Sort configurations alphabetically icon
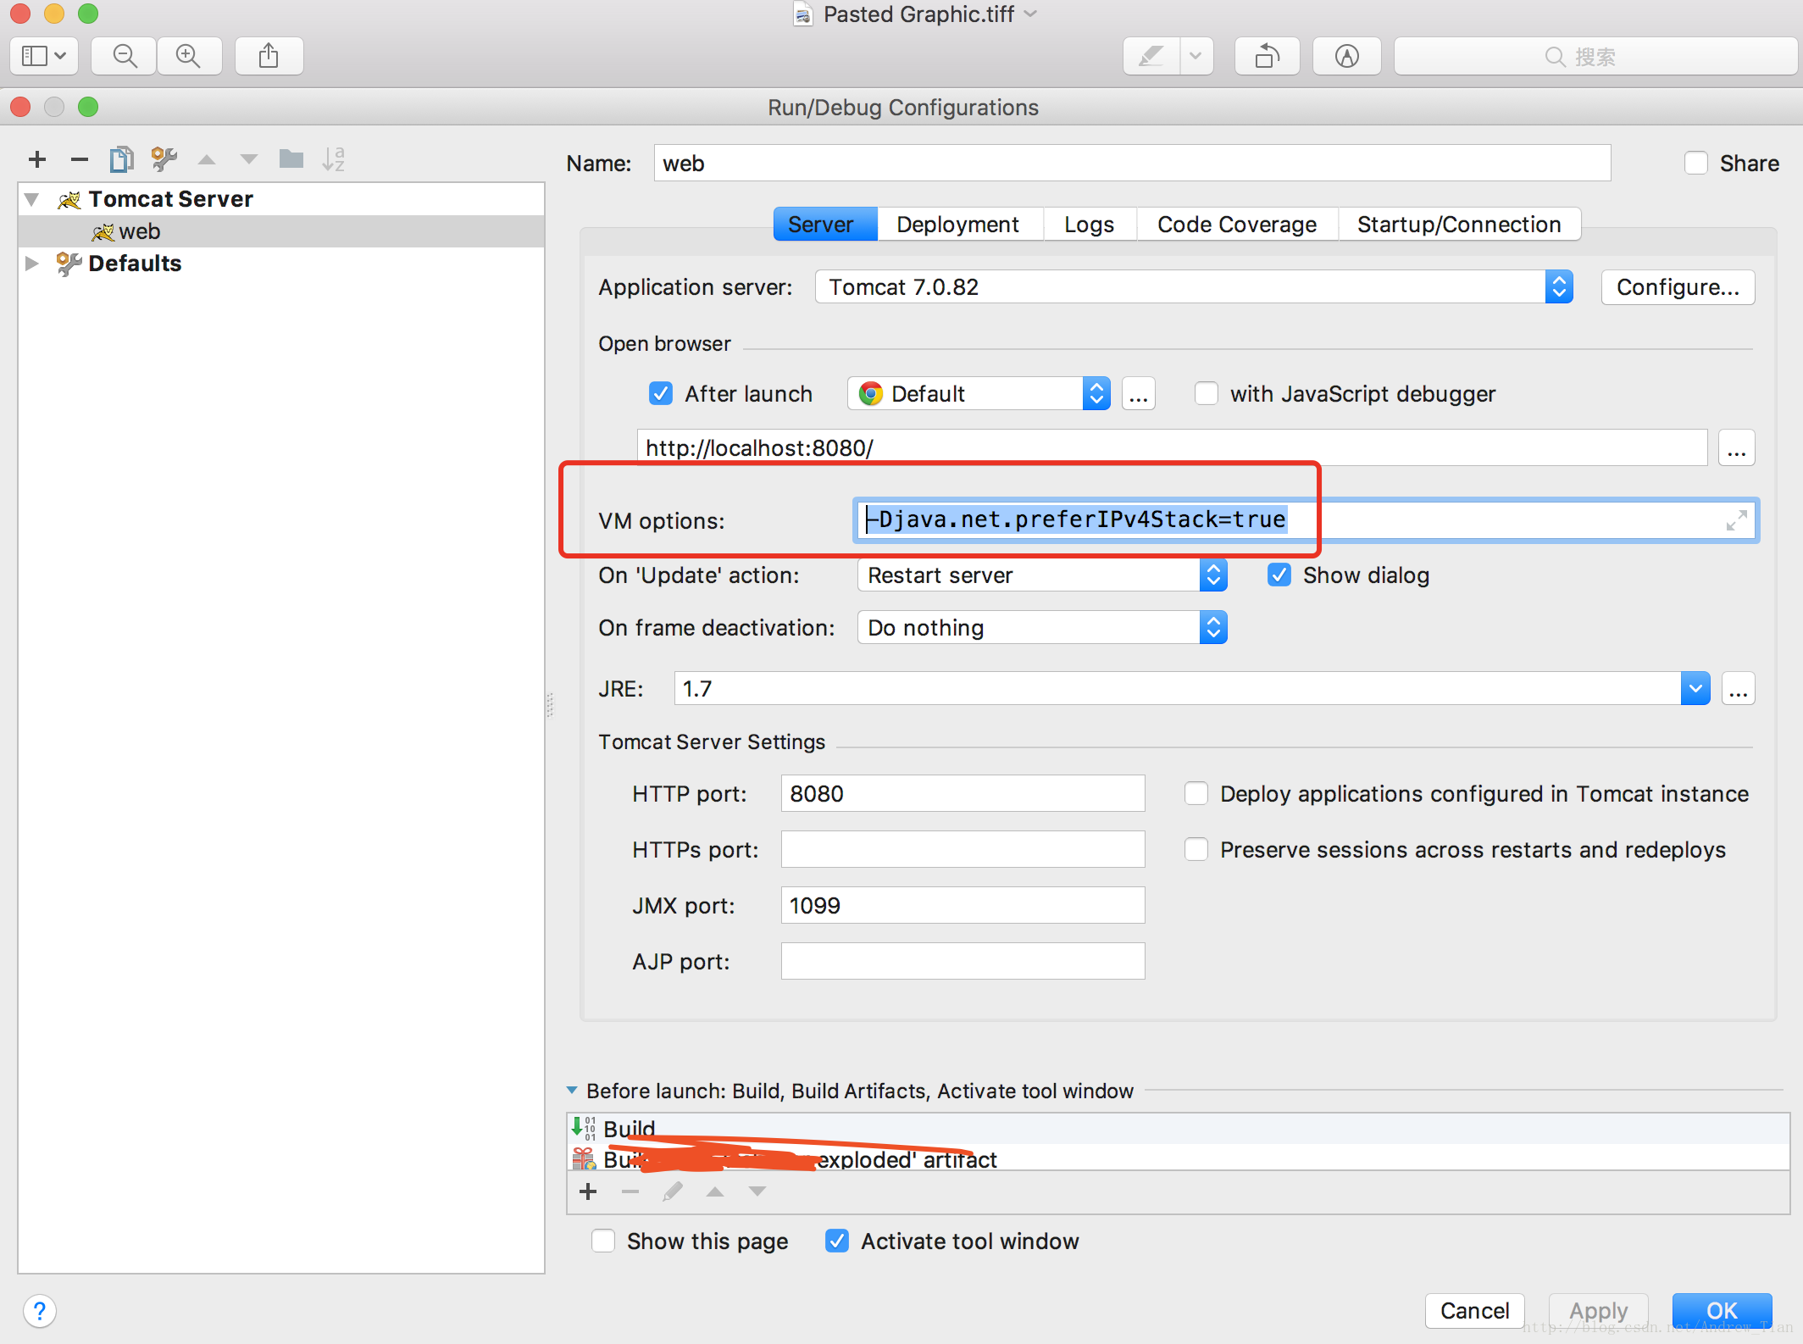 point(334,158)
